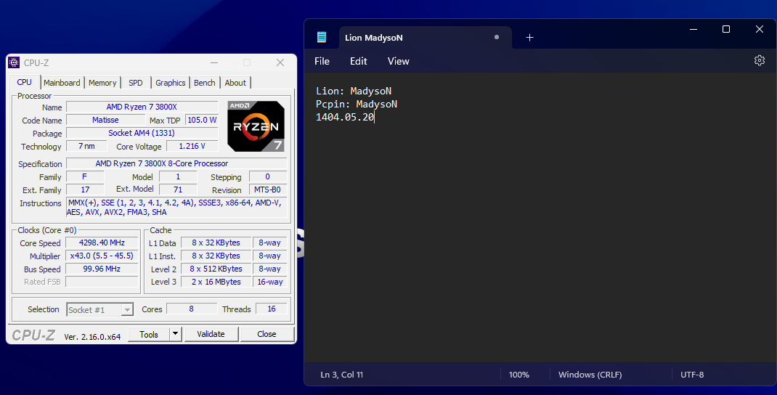This screenshot has height=395, width=777.
Task: Click the Notepad app icon in tab bar
Action: click(x=322, y=37)
